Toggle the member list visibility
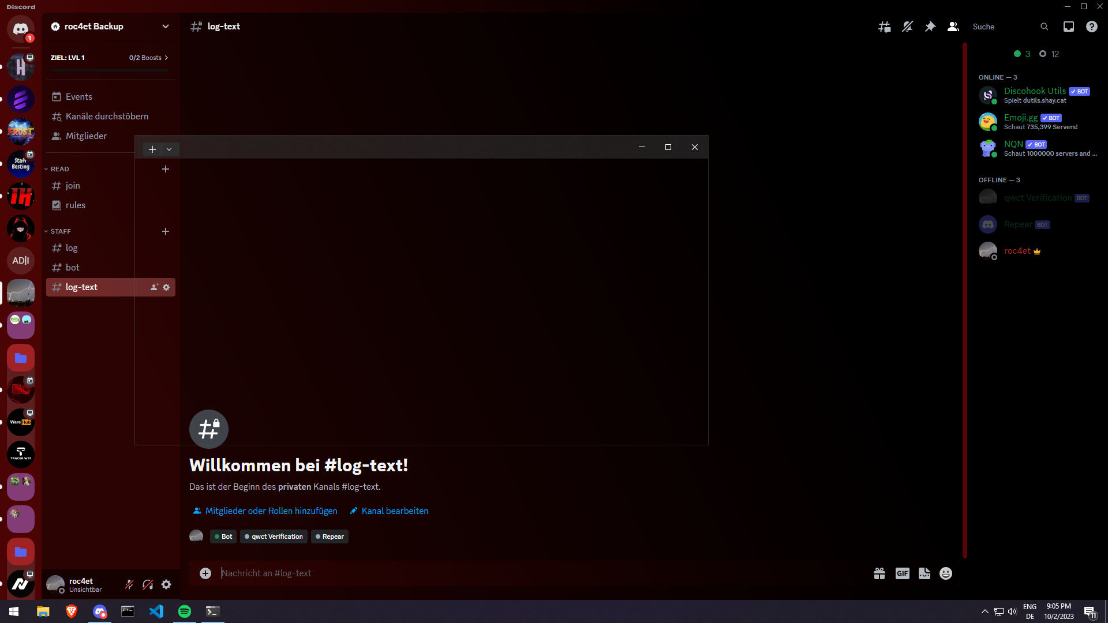This screenshot has height=623, width=1108. (953, 27)
